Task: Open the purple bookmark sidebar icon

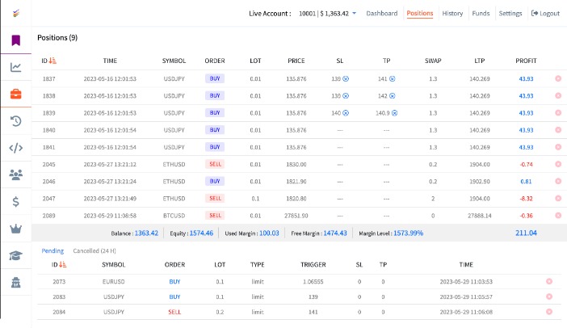Action: click(x=16, y=40)
